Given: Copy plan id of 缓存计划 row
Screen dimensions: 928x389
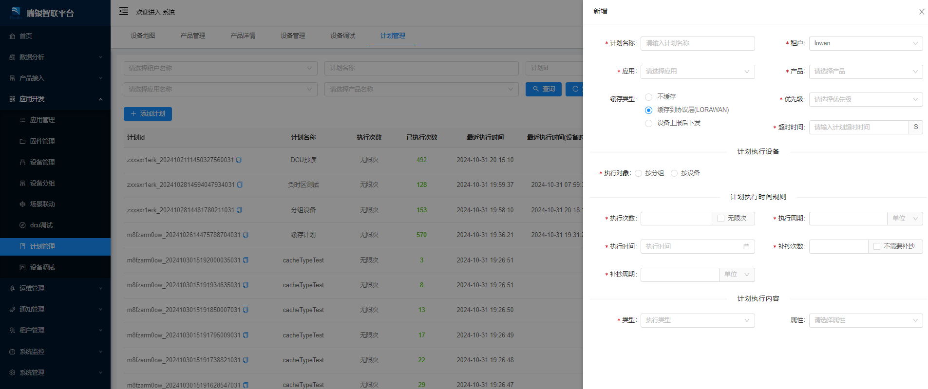Looking at the screenshot, I should click(246, 235).
